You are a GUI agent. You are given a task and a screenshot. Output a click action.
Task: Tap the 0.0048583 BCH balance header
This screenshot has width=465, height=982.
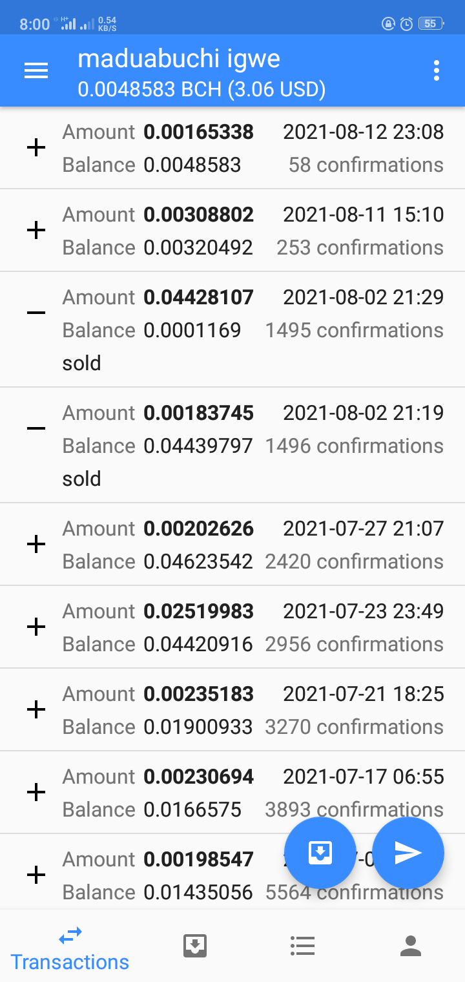[x=201, y=89]
